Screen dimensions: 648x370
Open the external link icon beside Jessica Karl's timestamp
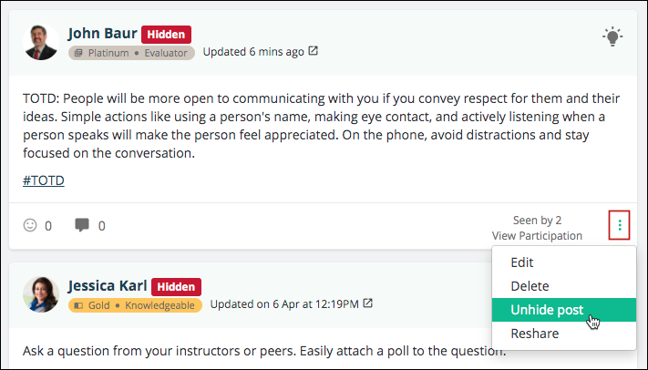click(x=367, y=303)
